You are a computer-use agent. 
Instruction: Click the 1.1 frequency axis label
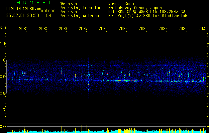(x=3, y=43)
